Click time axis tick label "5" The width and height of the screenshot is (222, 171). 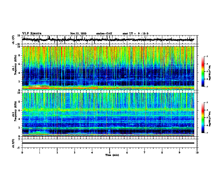110,153
